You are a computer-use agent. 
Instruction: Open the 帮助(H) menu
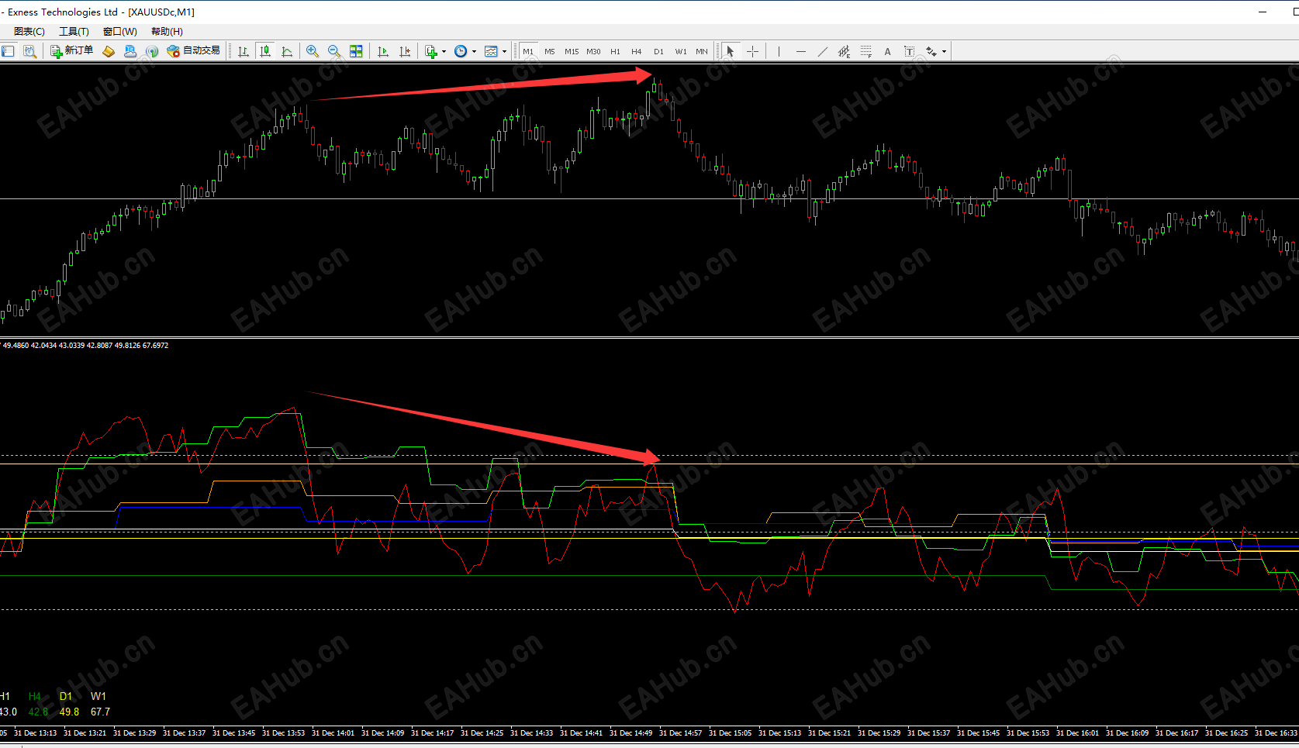point(167,31)
